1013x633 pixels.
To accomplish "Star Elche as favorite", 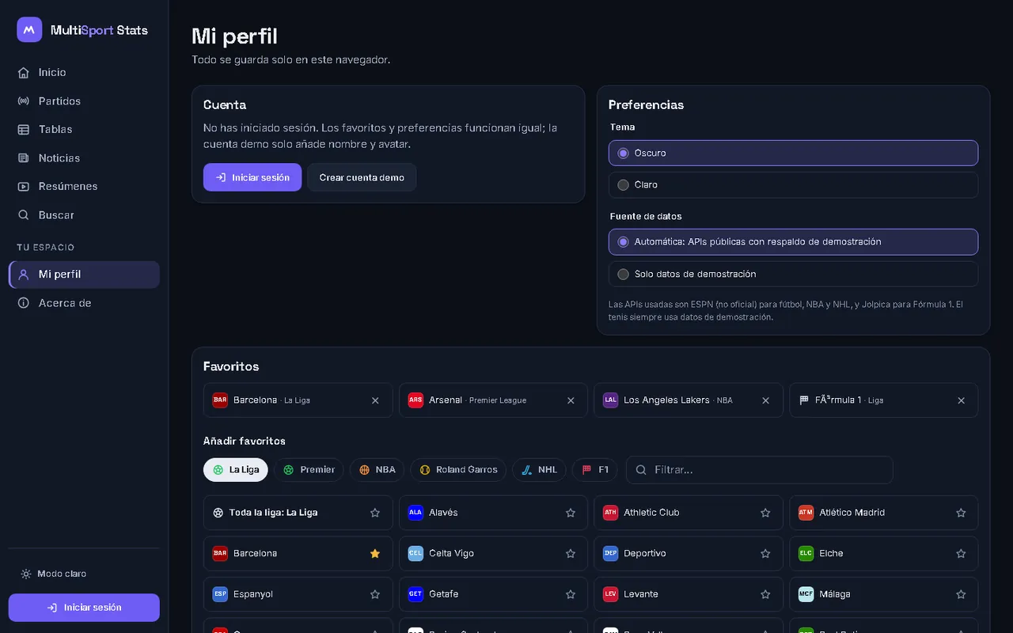I will [961, 554].
